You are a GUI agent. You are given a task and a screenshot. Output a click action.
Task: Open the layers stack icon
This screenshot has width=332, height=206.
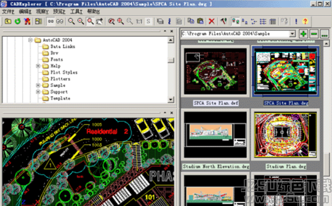160,21
